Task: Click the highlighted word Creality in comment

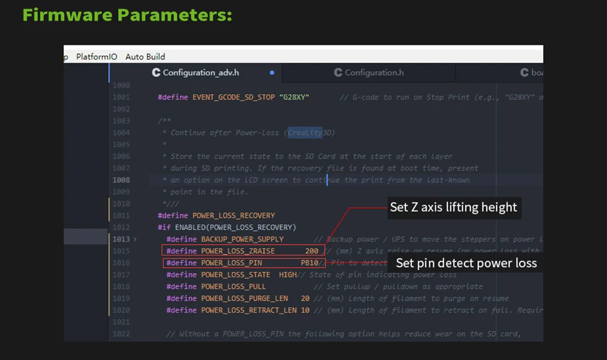Action: coord(305,133)
